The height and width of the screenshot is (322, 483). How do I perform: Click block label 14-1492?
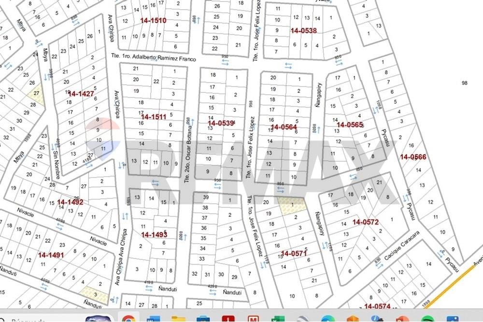coord(70,202)
